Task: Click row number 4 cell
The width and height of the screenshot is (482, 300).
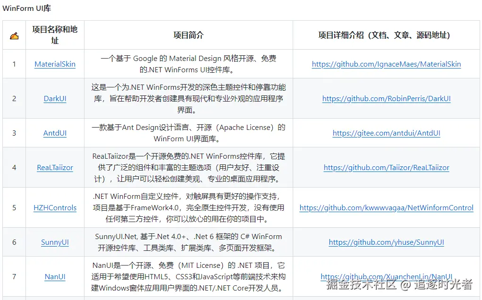Action: (x=14, y=167)
